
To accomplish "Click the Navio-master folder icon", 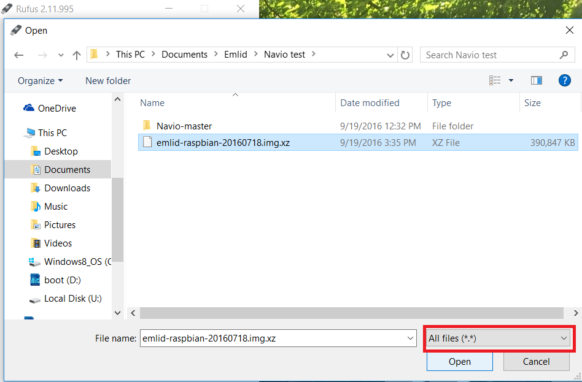I will [147, 125].
